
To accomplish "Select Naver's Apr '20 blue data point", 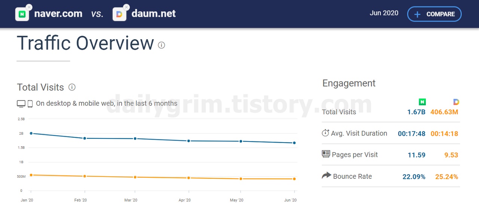I will 189,141.
